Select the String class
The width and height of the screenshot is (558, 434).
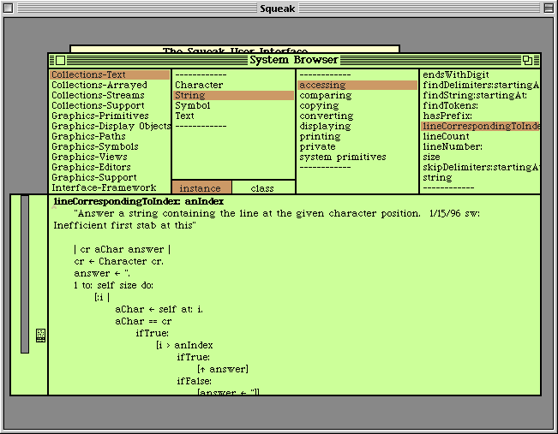pos(233,95)
